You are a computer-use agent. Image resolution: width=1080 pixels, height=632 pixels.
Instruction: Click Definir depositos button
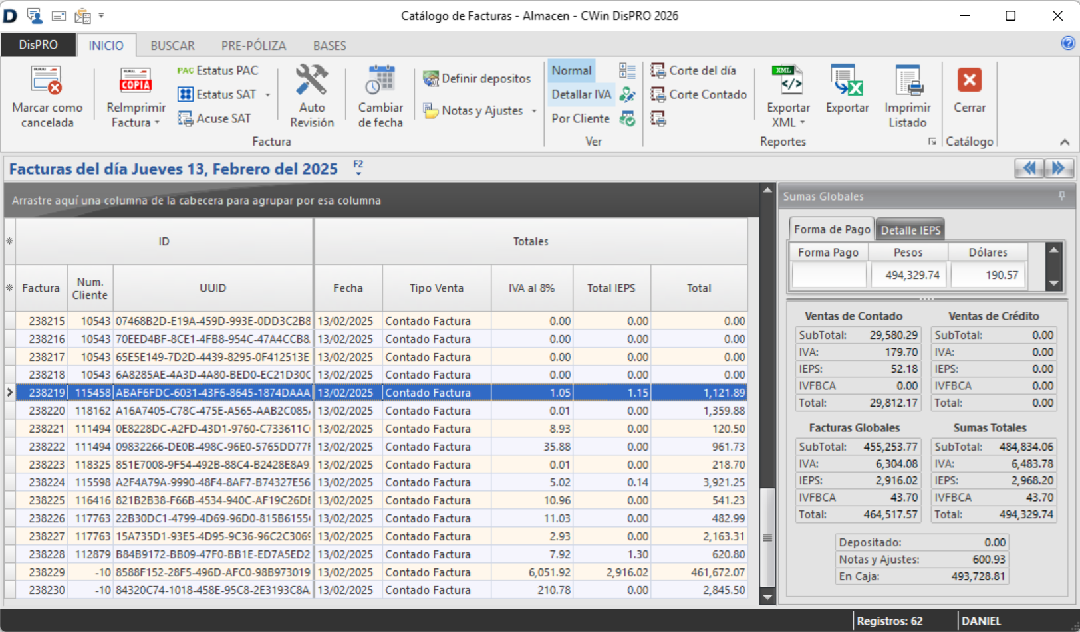coord(477,78)
